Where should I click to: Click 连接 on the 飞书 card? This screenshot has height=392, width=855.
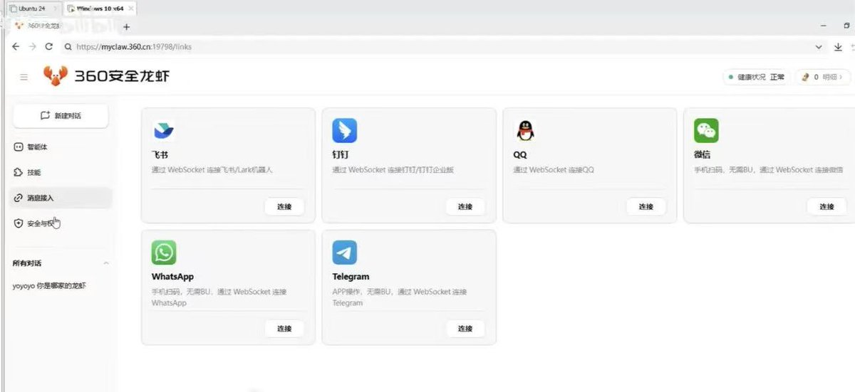tap(284, 206)
